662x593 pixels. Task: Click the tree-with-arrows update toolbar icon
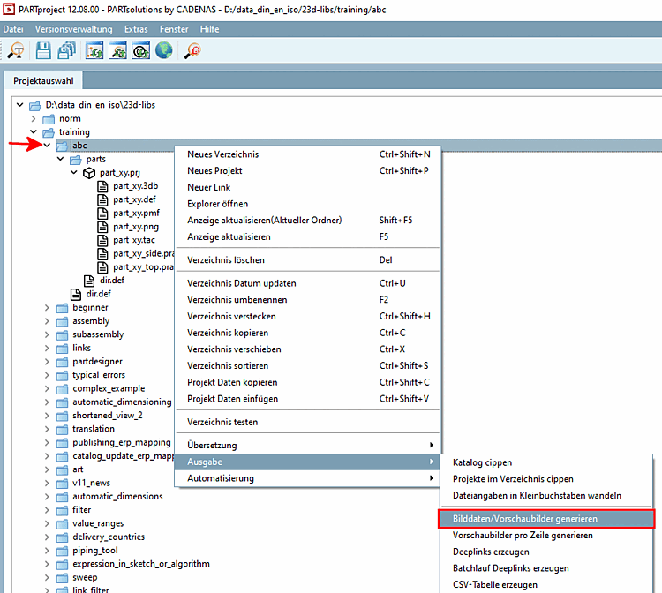point(94,50)
